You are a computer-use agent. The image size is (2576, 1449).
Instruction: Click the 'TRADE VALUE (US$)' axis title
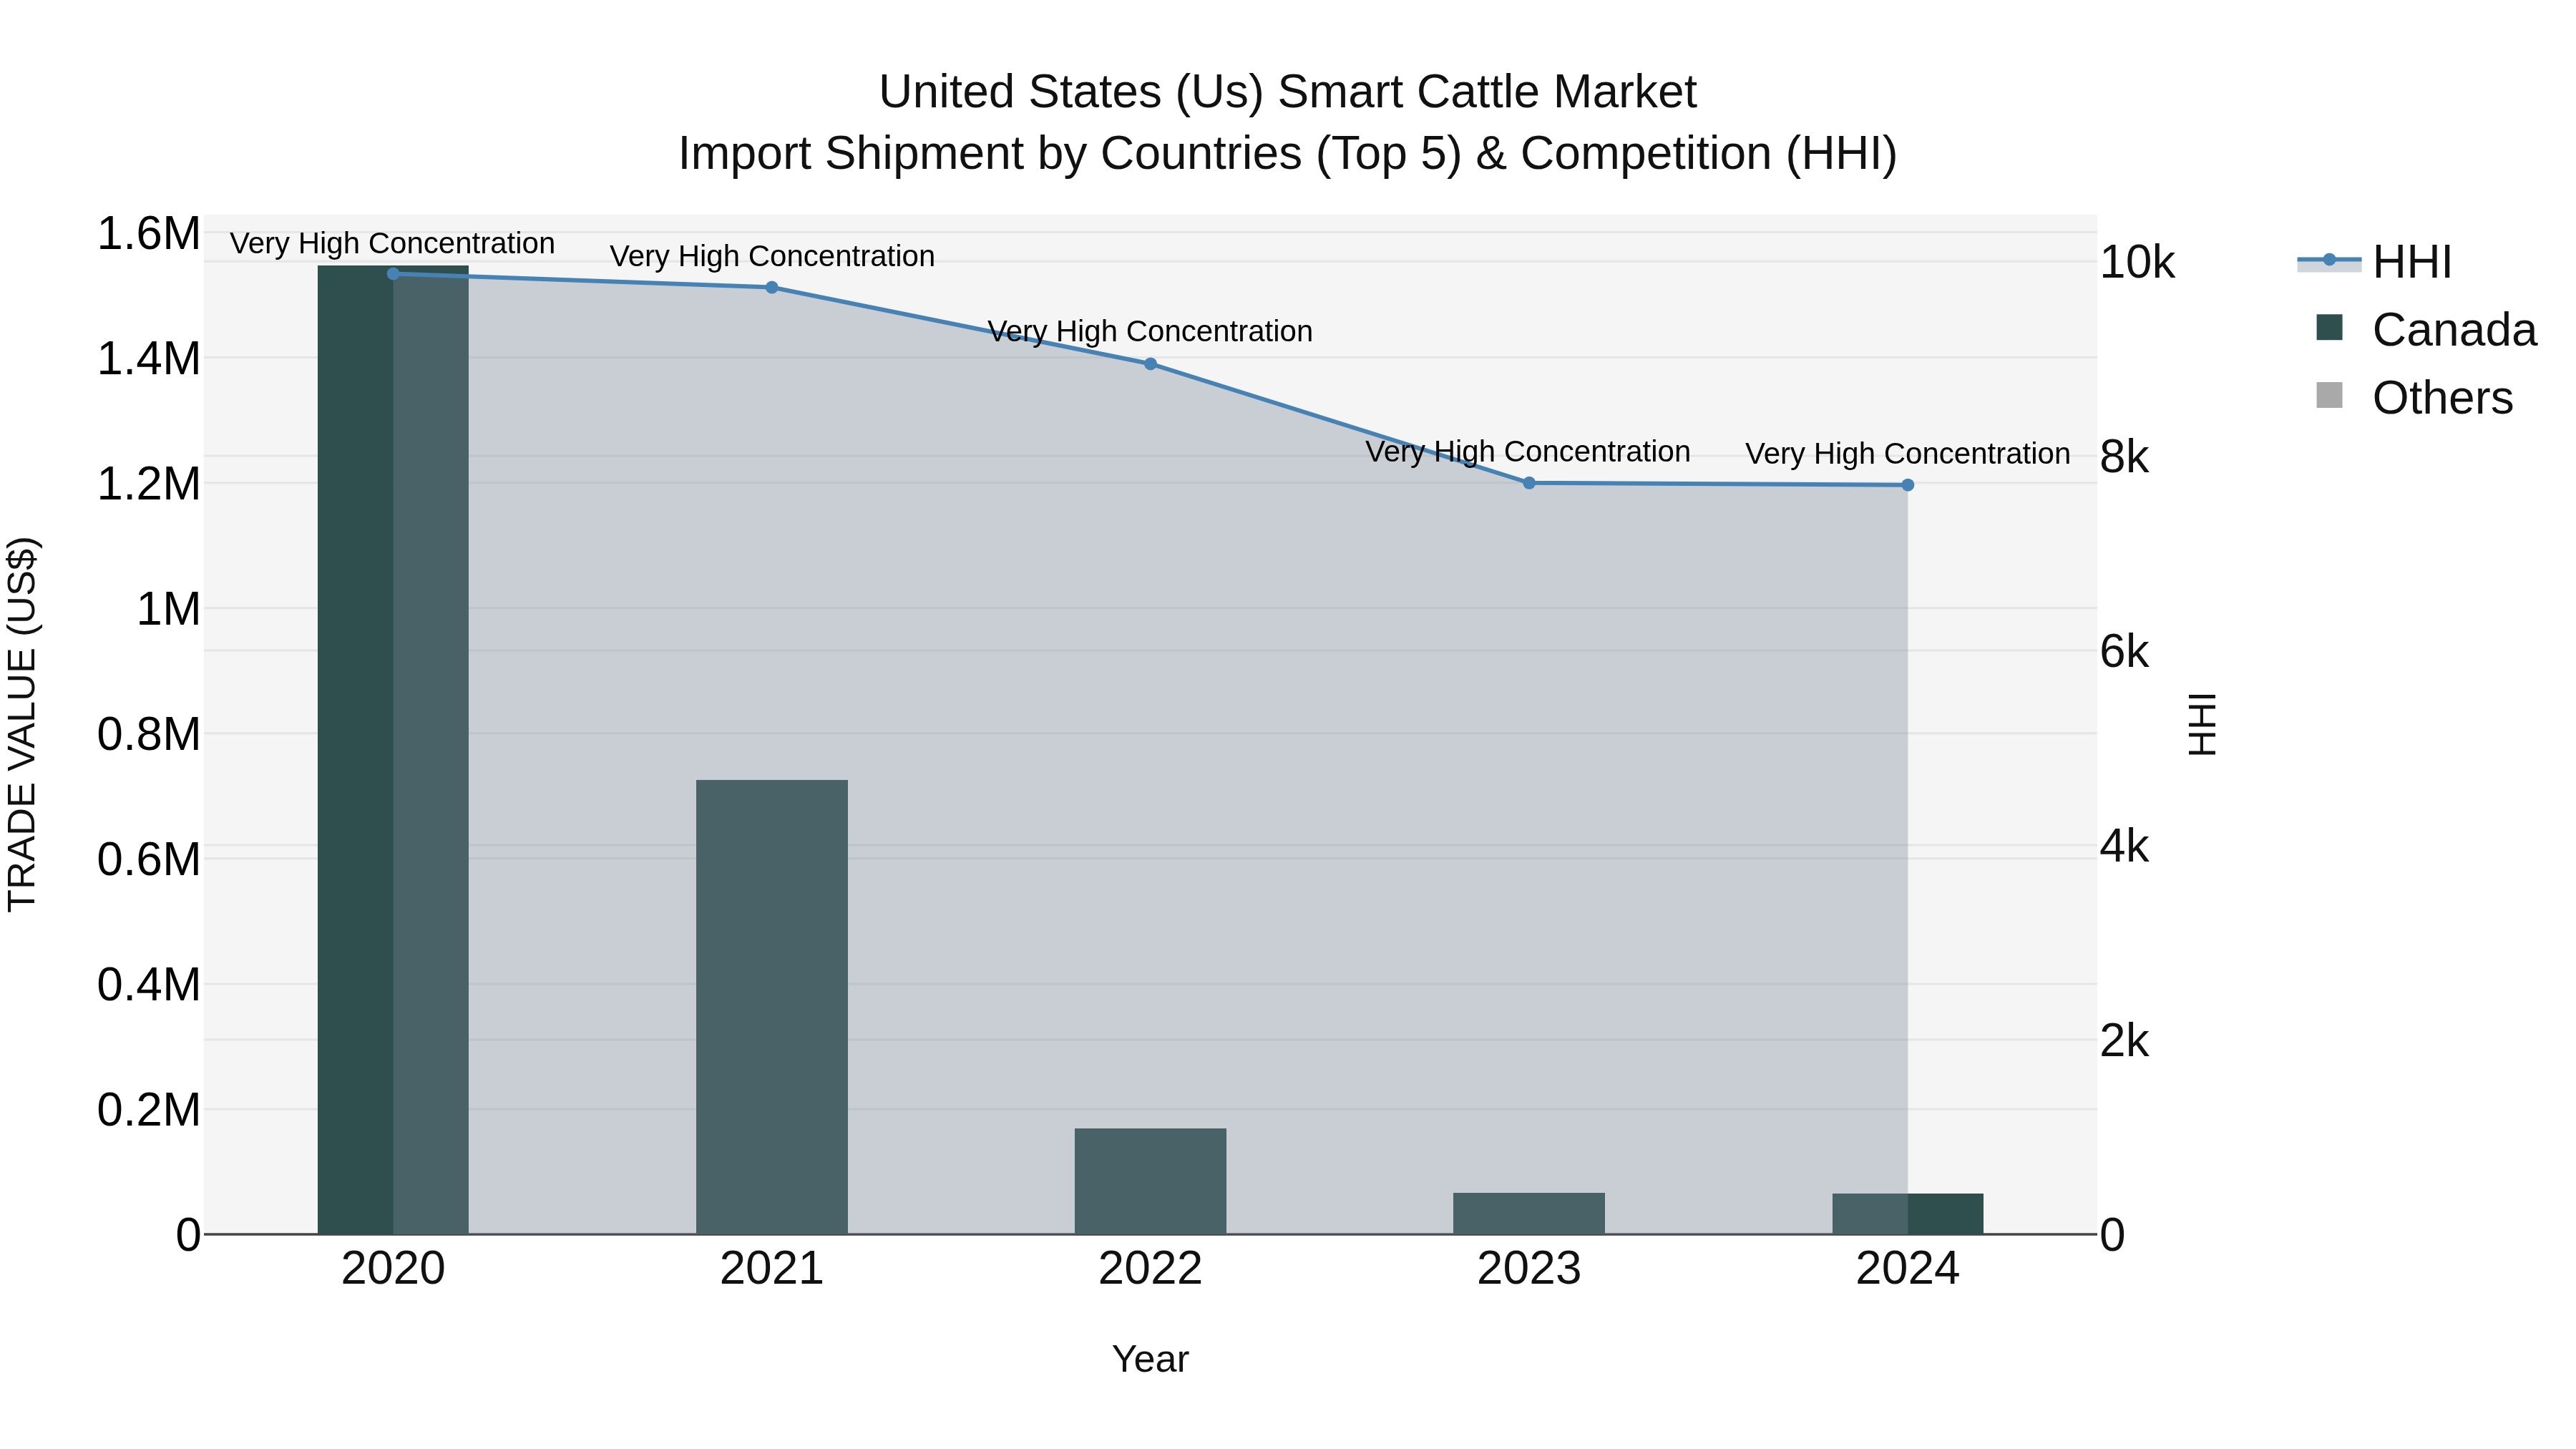click(x=23, y=724)
